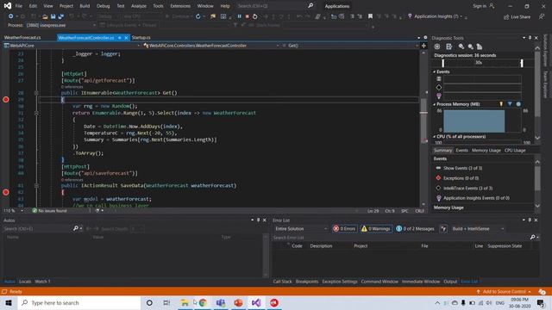Open Windows Task View
Viewport: 552px width, 310px height.
166,302
